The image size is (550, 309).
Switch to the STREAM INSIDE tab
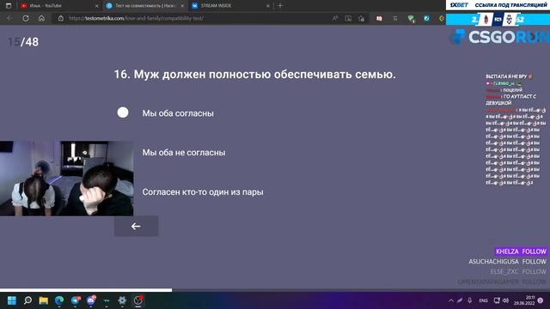pyautogui.click(x=230, y=6)
